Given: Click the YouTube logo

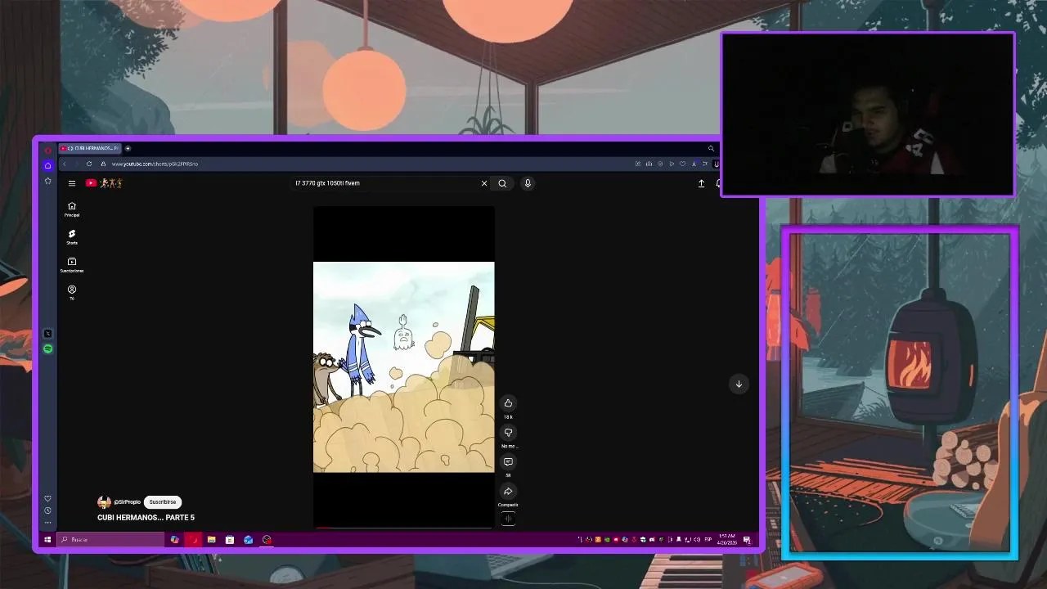Looking at the screenshot, I should coord(103,183).
